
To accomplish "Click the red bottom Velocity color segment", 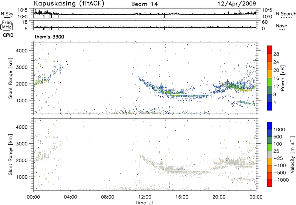I will click(x=270, y=183).
